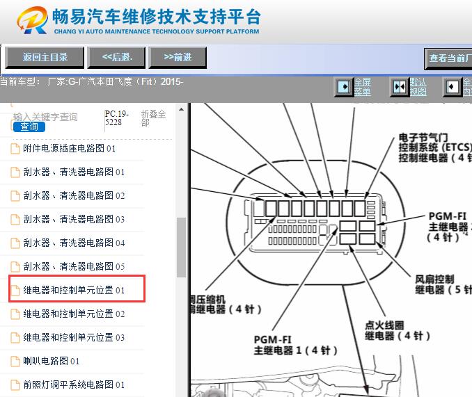Open 刮水器、清洗器电路图 02

click(74, 195)
